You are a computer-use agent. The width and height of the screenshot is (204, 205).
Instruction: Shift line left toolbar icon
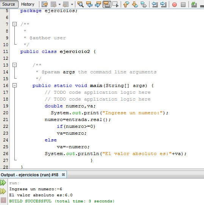pyautogui.click(x=155, y=4)
